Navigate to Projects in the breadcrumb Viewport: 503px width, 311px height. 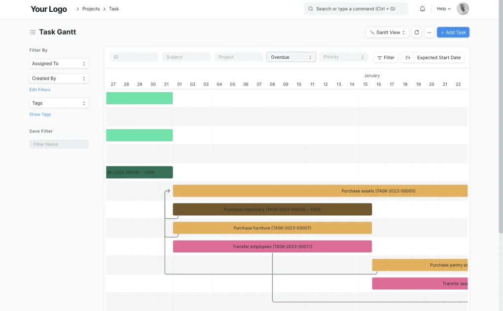pos(91,8)
